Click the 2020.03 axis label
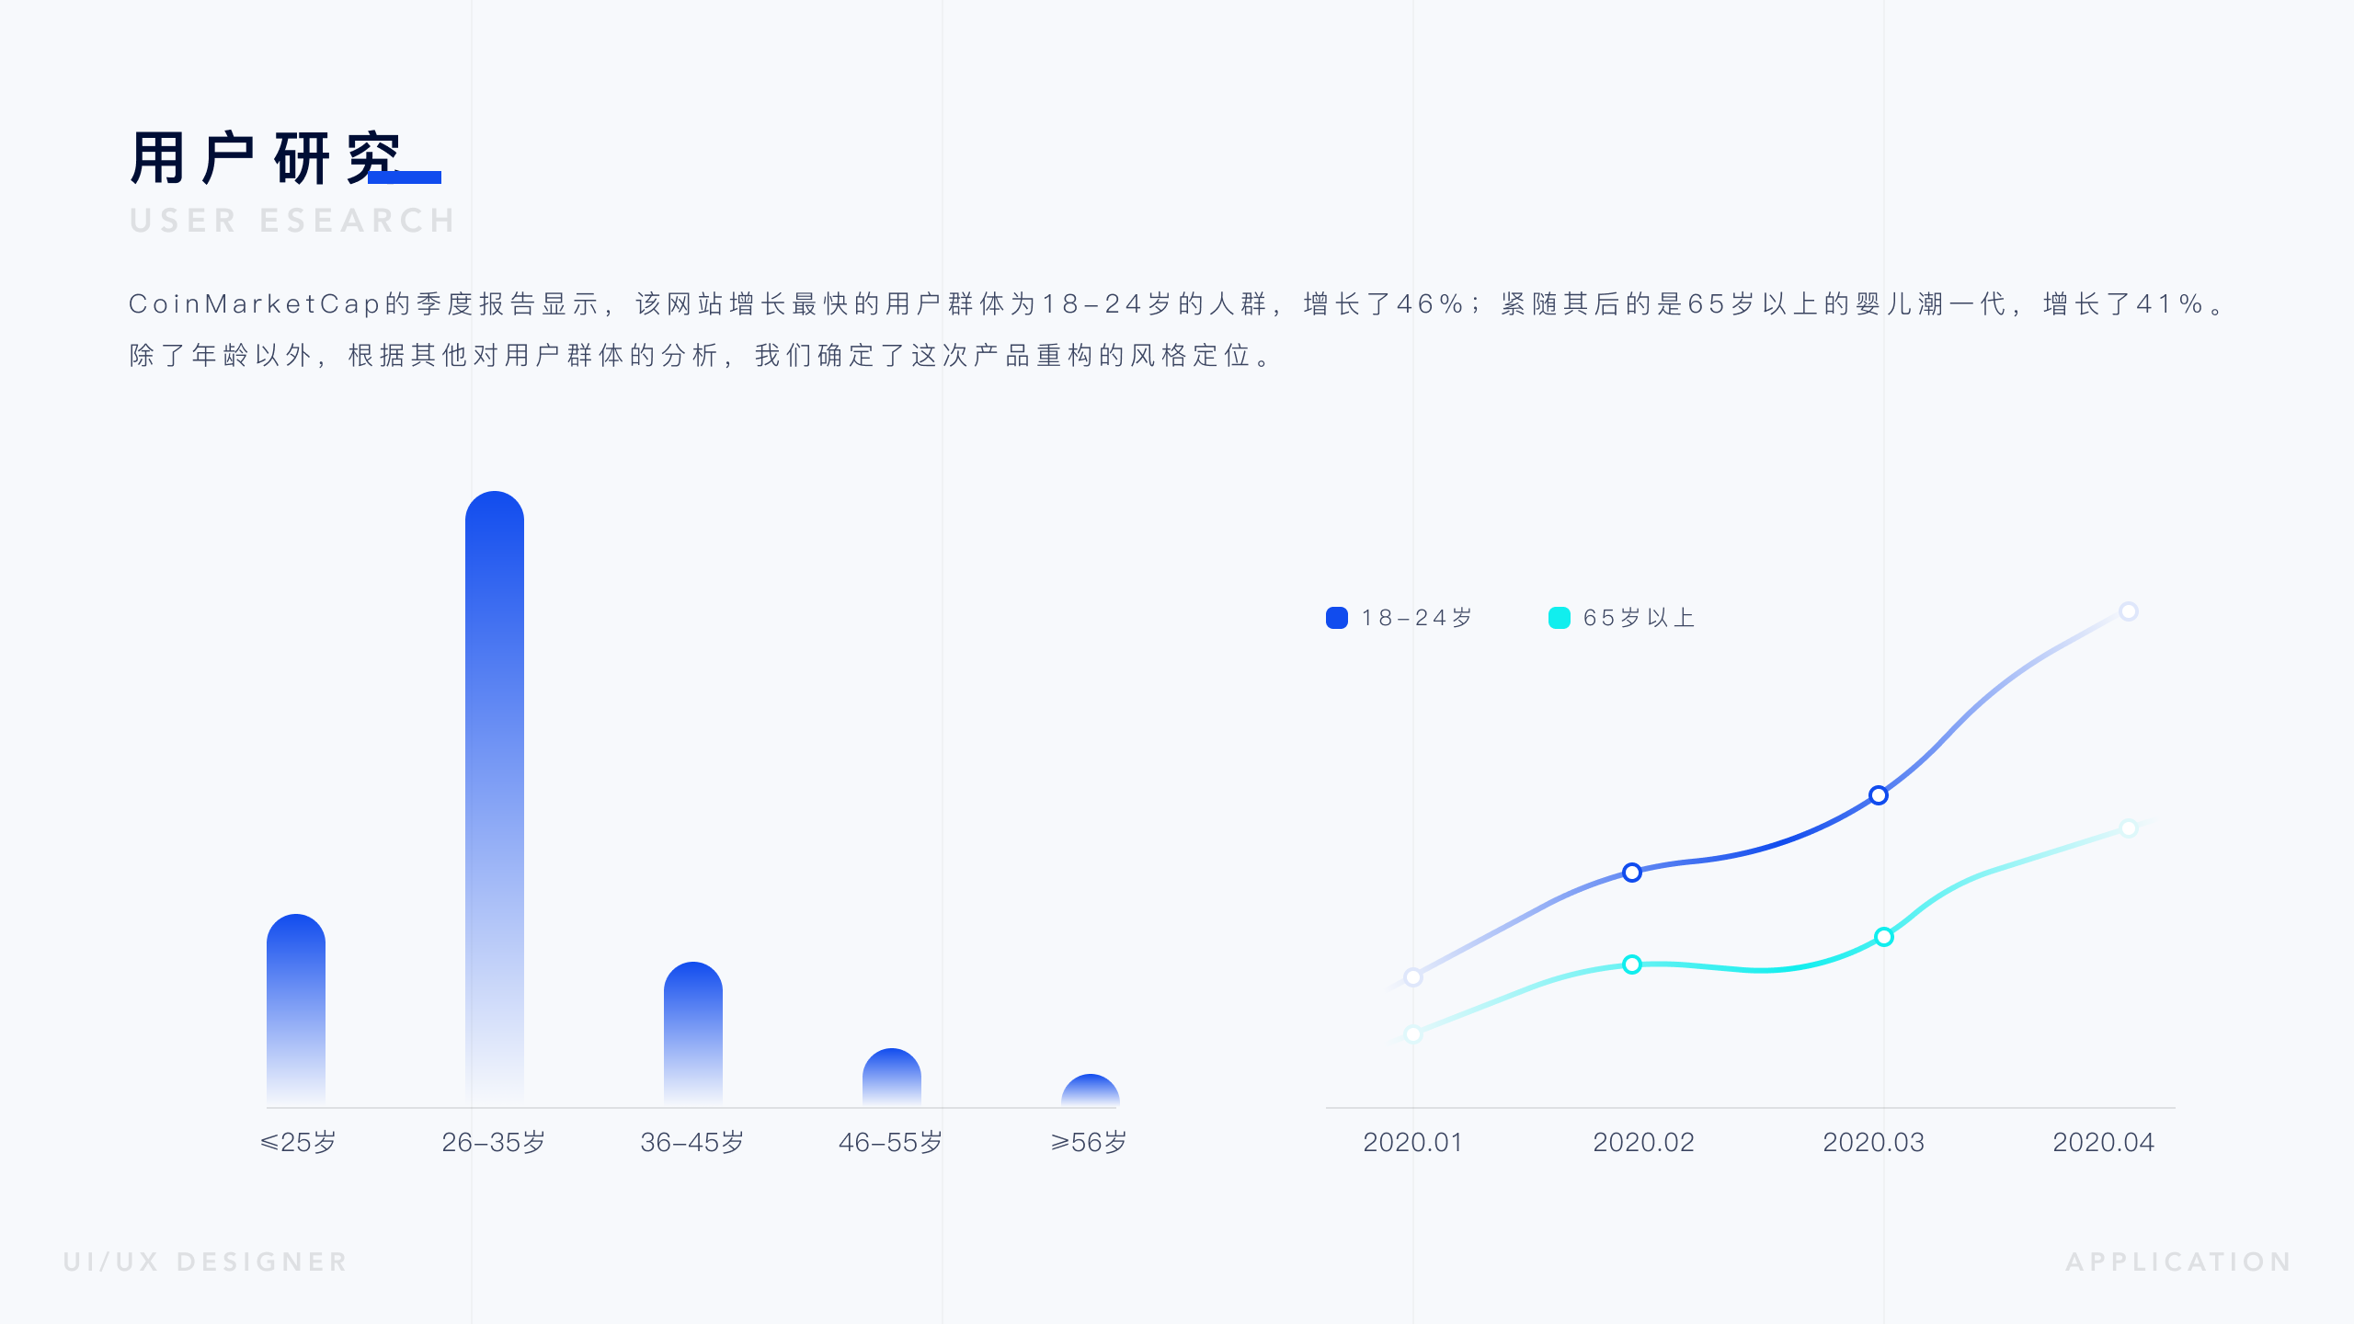 coord(1873,1142)
